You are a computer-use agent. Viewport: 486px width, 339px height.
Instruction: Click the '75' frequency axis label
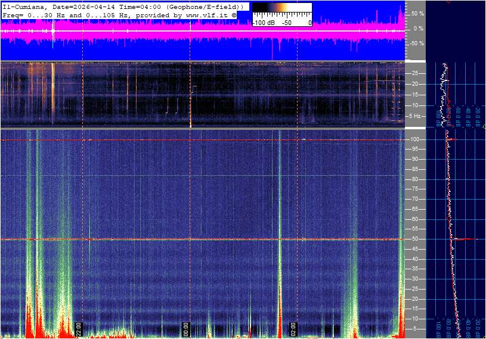[415, 189]
